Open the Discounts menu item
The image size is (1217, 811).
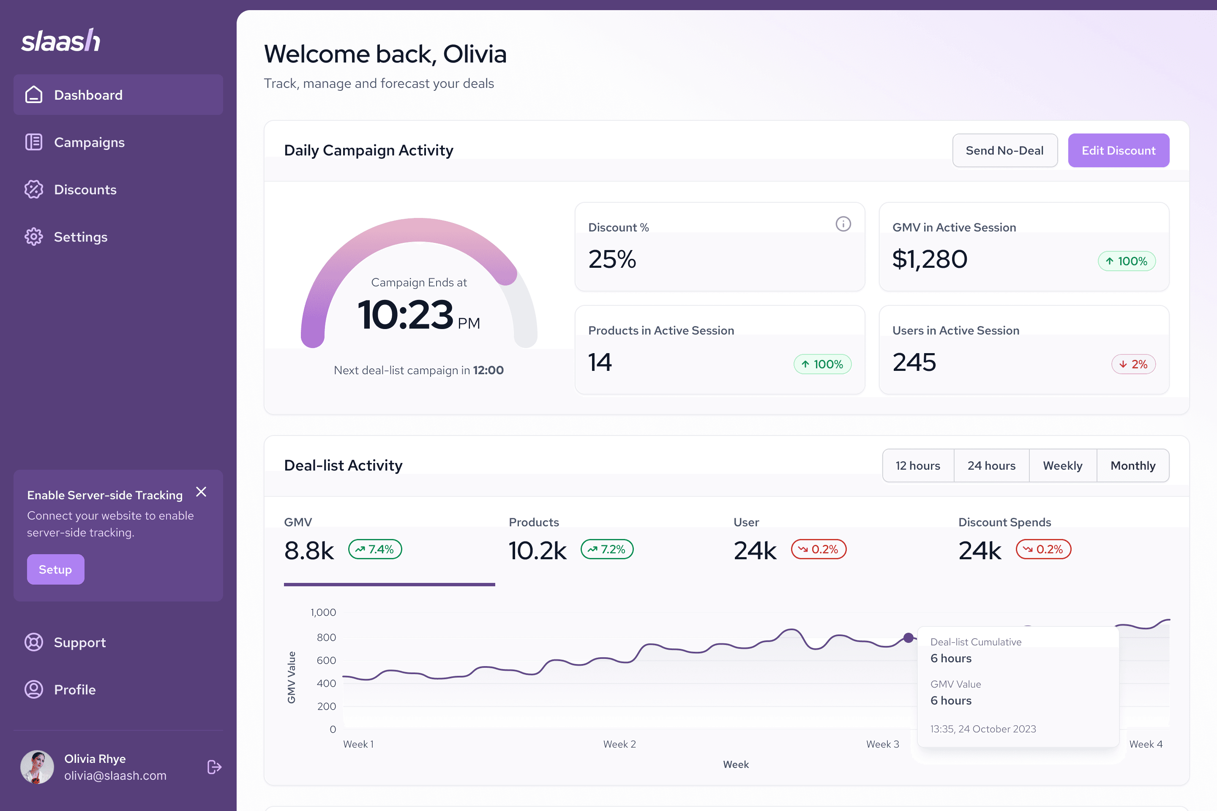pos(118,189)
